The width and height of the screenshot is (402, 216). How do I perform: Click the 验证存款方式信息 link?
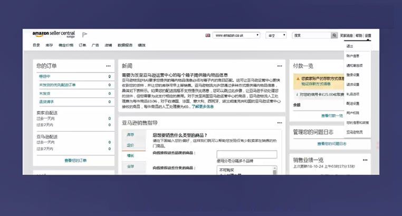[x=316, y=84]
